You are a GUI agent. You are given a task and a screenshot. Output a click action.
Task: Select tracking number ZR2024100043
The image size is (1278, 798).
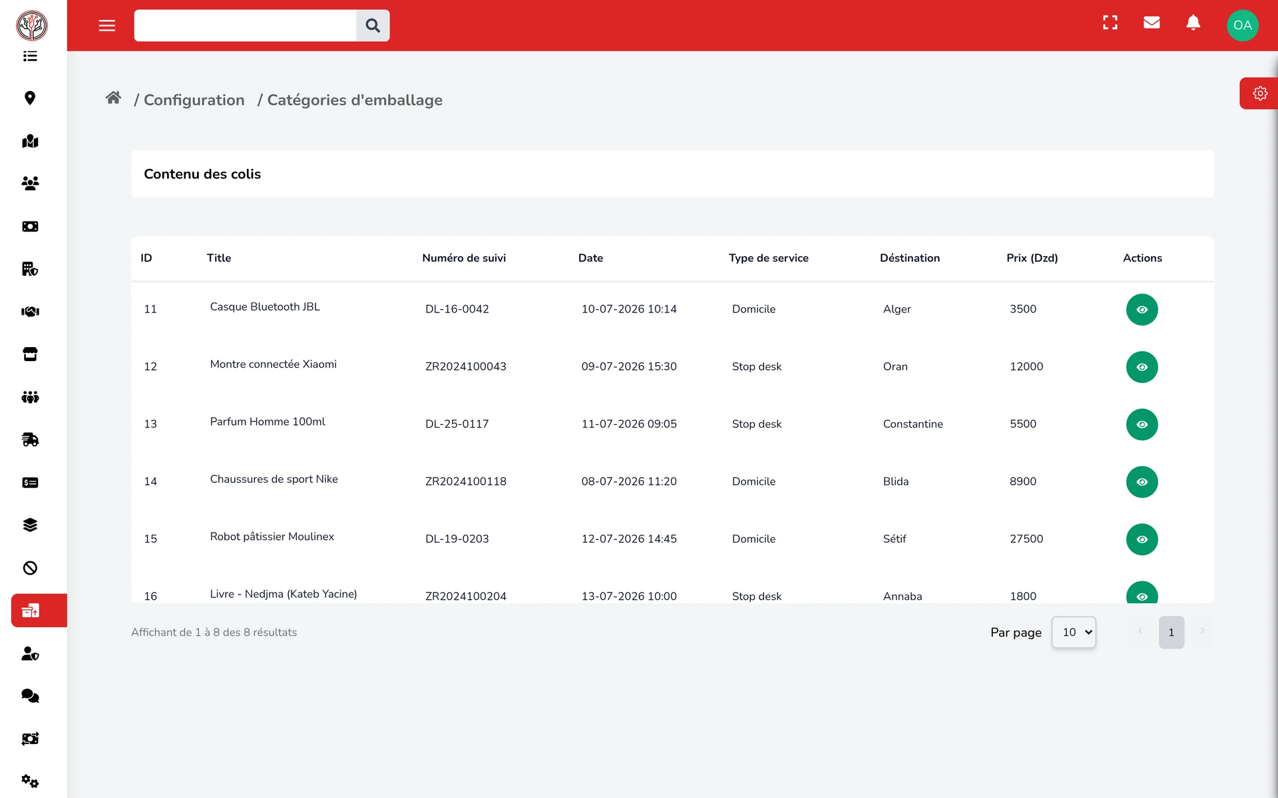tap(465, 366)
